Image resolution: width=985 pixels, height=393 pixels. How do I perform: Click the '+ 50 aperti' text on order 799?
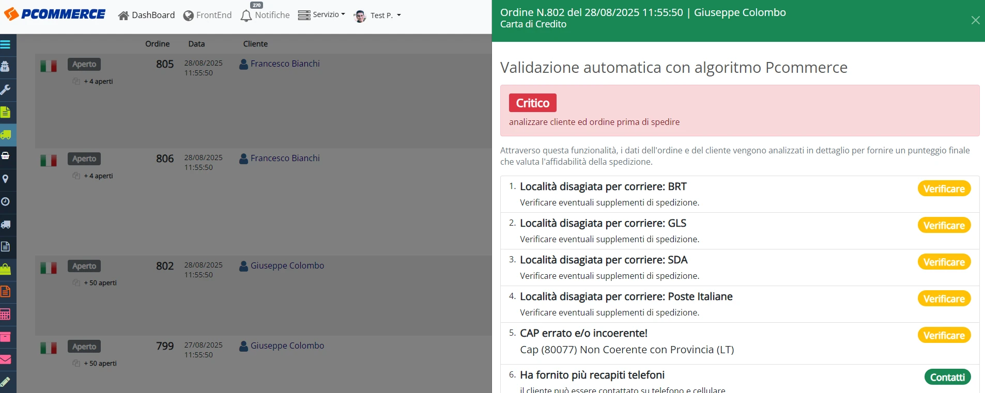(x=100, y=363)
